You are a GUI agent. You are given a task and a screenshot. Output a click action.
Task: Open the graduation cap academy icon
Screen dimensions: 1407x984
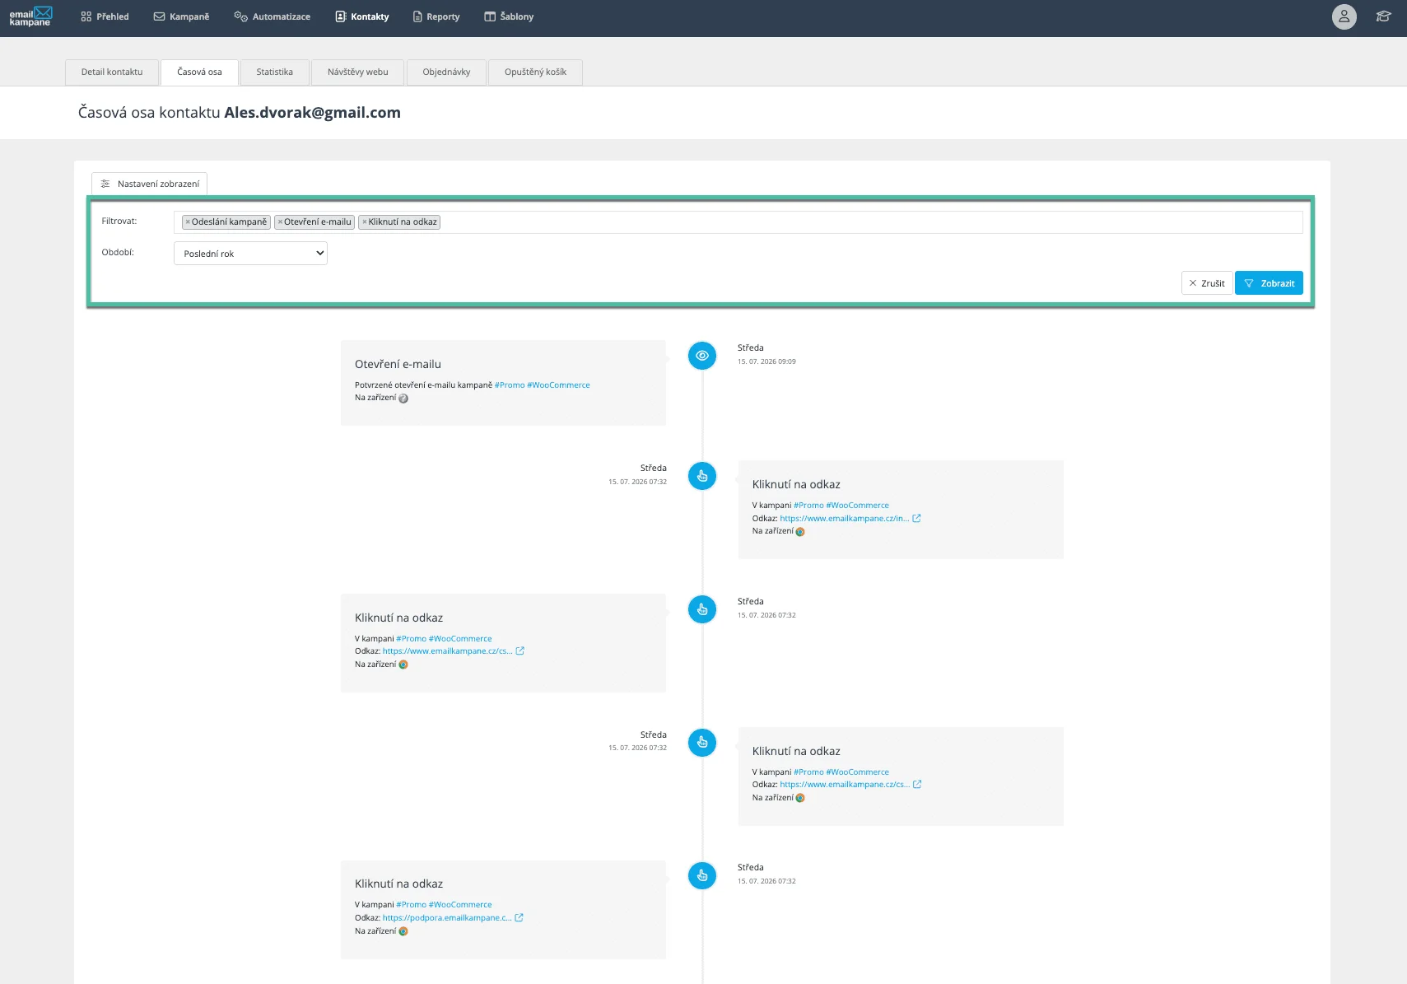point(1383,16)
